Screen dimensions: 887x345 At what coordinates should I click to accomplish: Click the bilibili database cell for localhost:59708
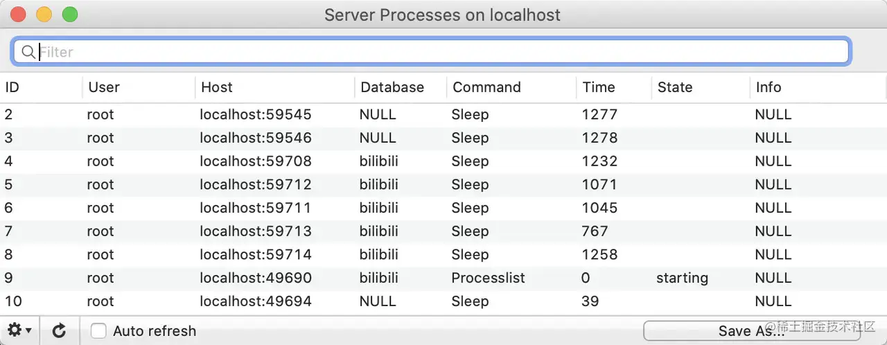click(379, 161)
